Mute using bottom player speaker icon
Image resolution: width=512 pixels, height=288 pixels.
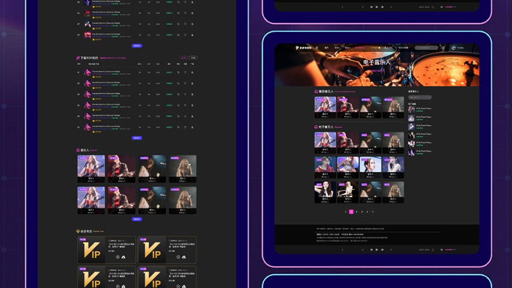[442, 249]
